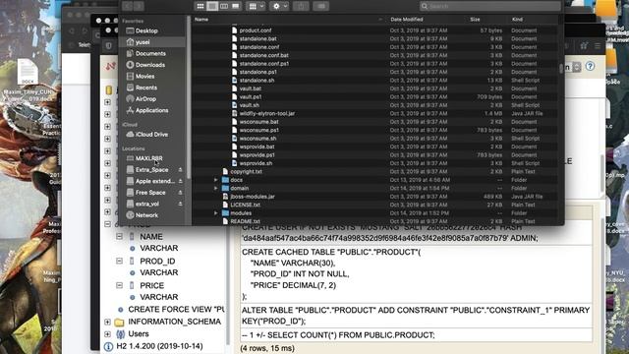629x354 pixels.
Task: Open the Finder group-by dropdown
Action: click(x=256, y=6)
